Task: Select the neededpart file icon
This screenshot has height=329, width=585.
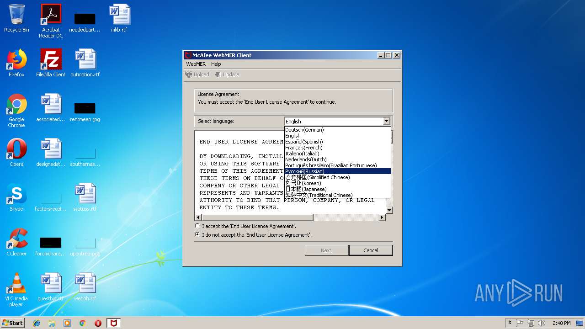Action: (85, 21)
